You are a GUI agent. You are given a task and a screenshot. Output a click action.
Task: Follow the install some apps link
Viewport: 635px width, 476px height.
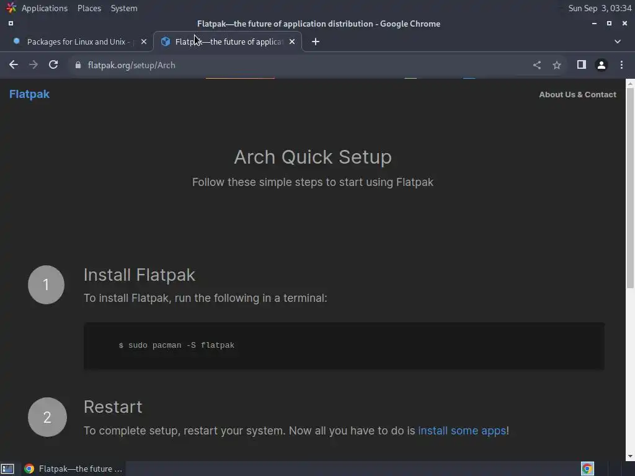[462, 431]
